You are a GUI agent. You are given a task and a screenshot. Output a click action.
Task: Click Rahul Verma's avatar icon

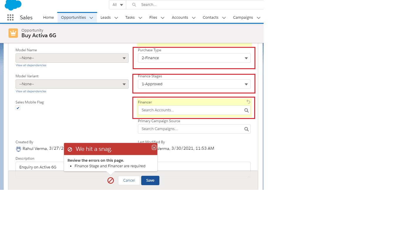point(18,149)
